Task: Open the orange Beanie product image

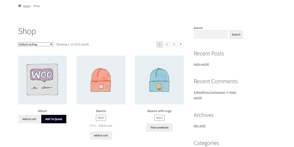Action: [x=101, y=80]
